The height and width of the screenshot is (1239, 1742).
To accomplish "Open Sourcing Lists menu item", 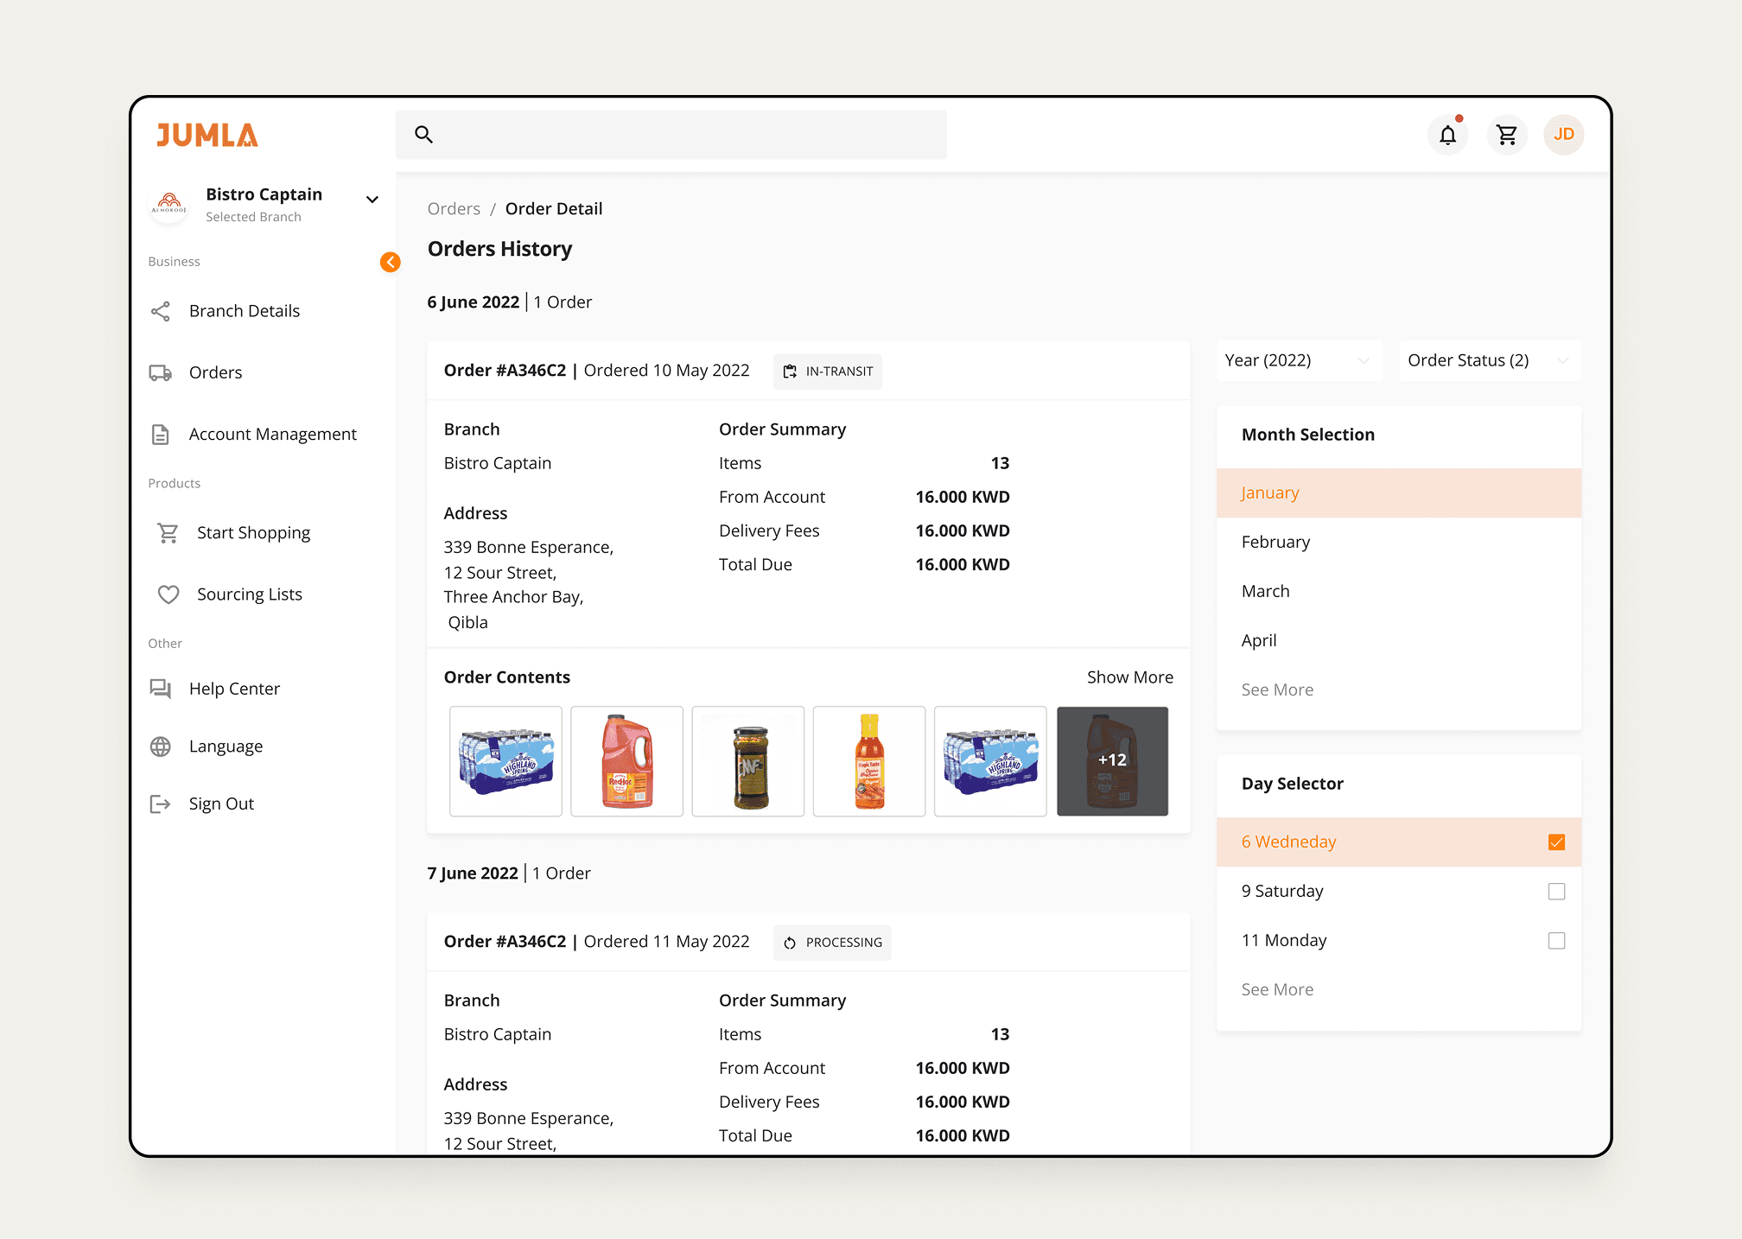I will pos(249,594).
